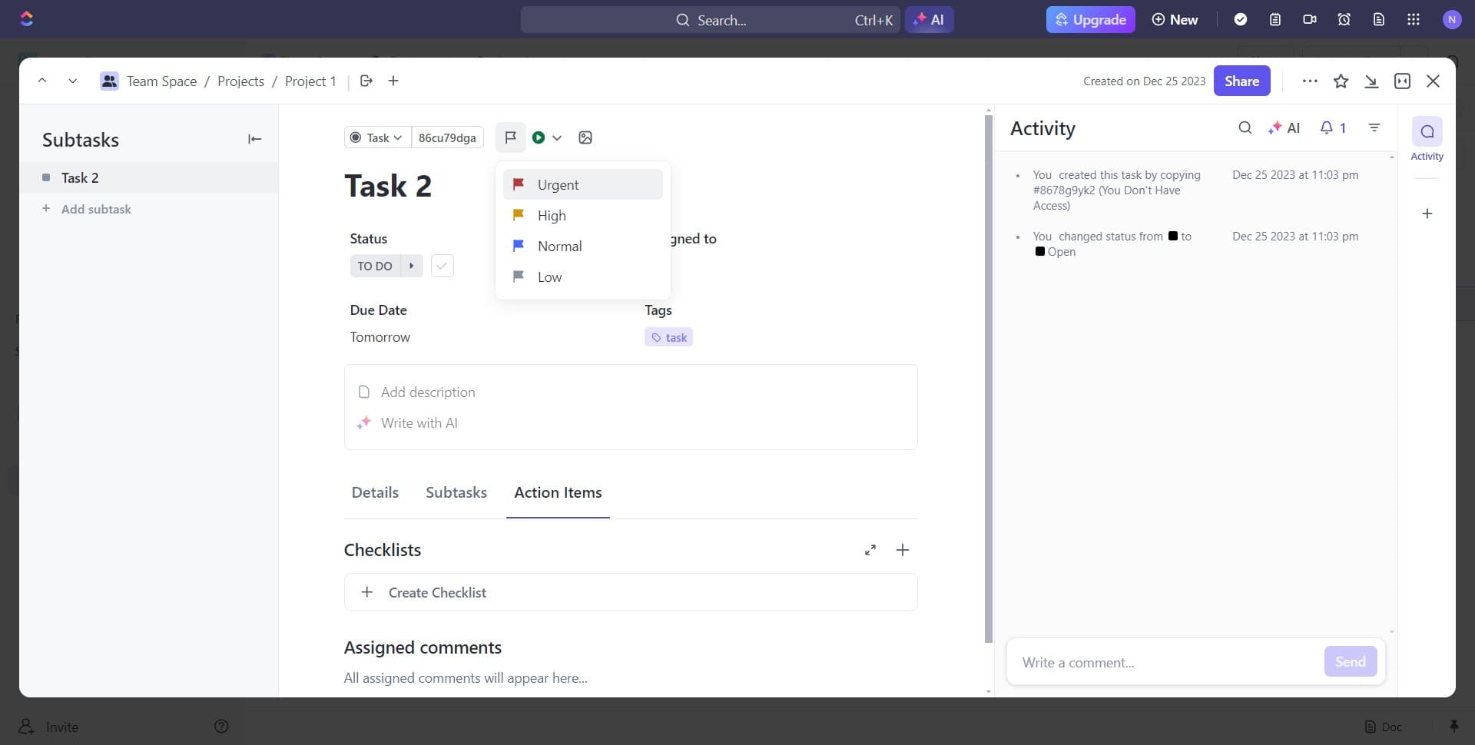1475x745 pixels.
Task: Open ClickUp AI from the top bar
Action: pos(930,19)
